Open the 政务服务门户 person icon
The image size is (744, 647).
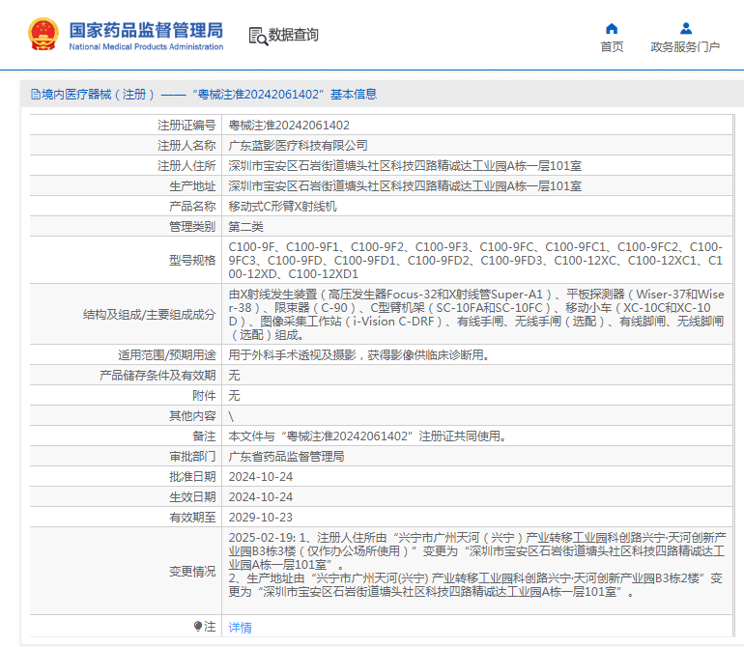click(686, 29)
